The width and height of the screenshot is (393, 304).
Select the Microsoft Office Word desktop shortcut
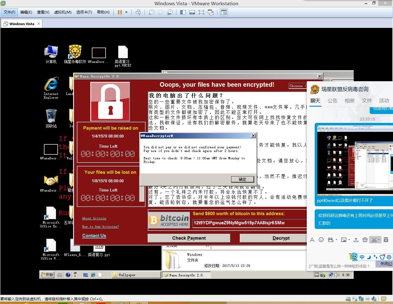(x=51, y=249)
